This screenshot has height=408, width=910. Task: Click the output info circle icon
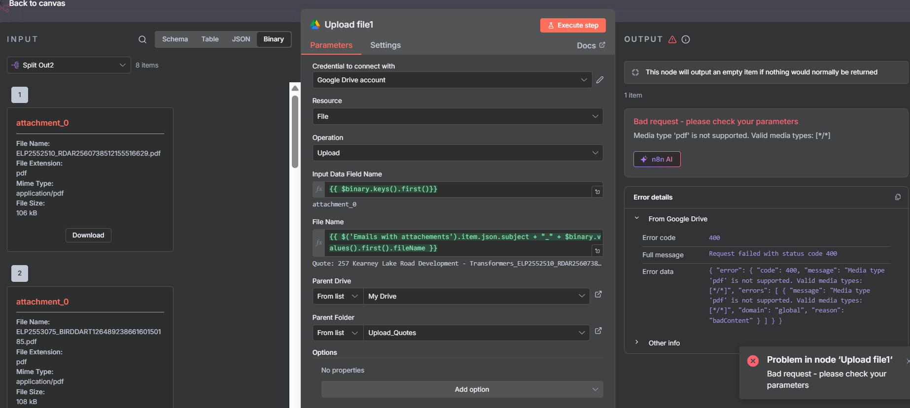(685, 39)
